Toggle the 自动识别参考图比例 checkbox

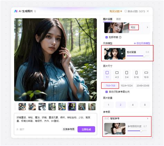point(107,92)
